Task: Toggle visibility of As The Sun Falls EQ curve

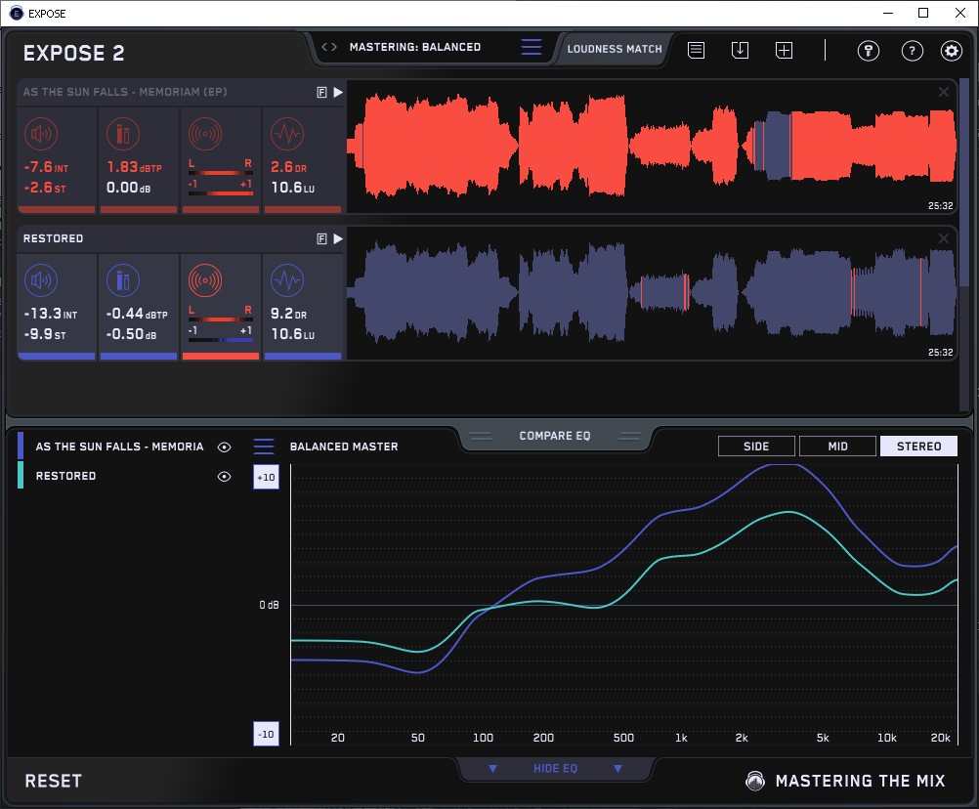Action: 224,447
